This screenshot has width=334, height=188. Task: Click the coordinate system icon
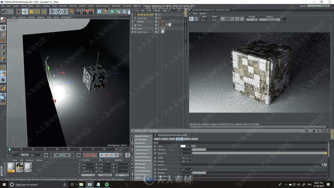[71, 11]
